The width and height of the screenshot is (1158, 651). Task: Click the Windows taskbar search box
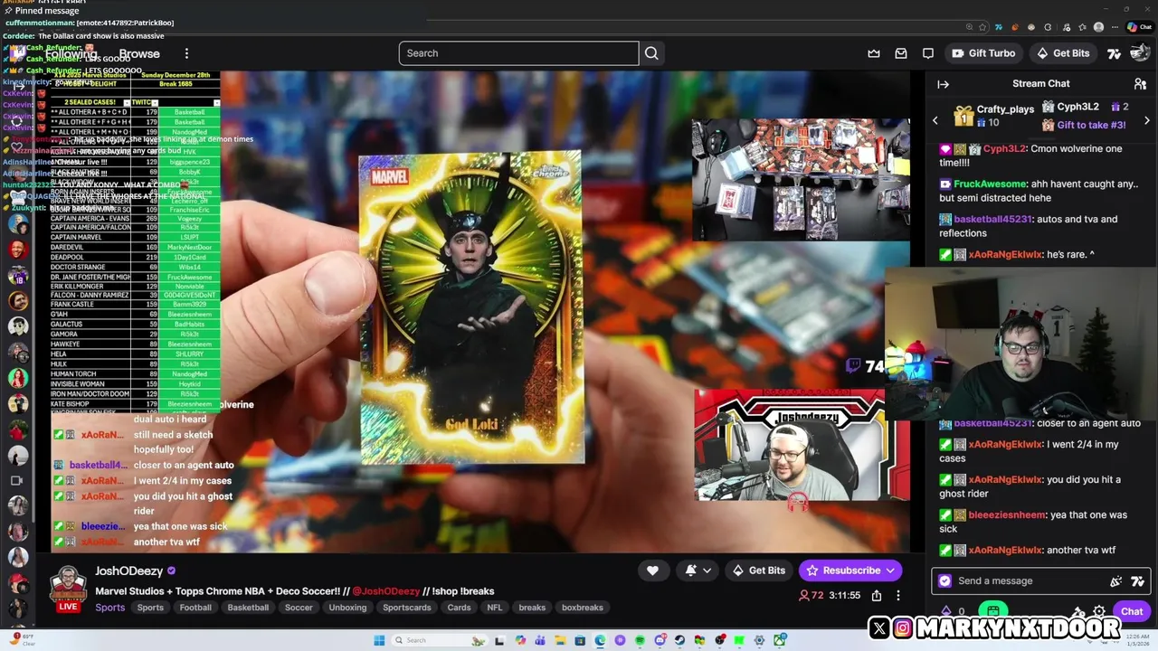point(439,640)
